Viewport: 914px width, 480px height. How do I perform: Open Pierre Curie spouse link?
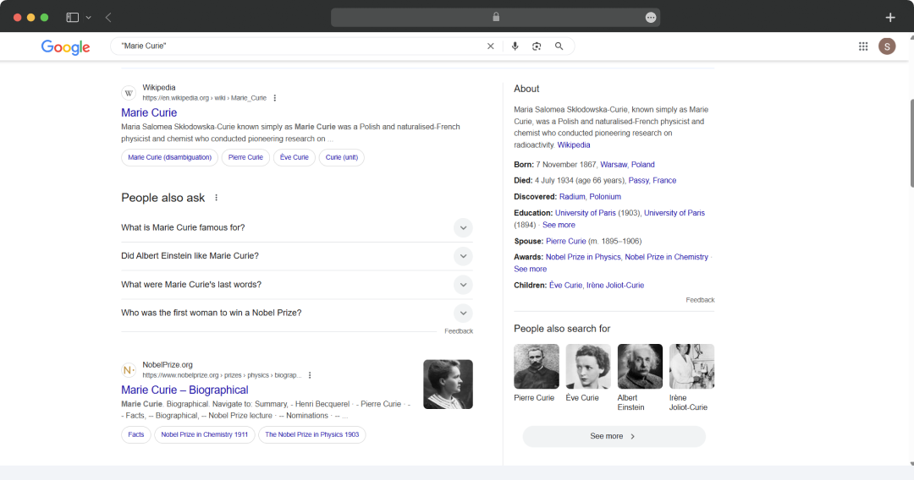click(x=566, y=241)
